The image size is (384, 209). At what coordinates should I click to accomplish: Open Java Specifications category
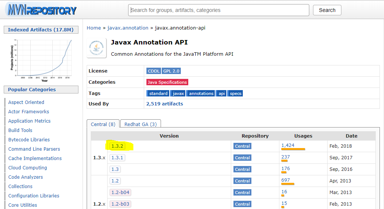167,82
